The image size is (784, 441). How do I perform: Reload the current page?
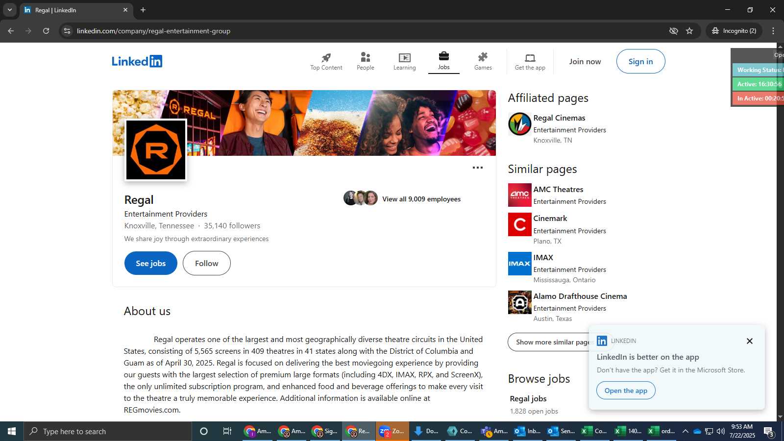(46, 31)
